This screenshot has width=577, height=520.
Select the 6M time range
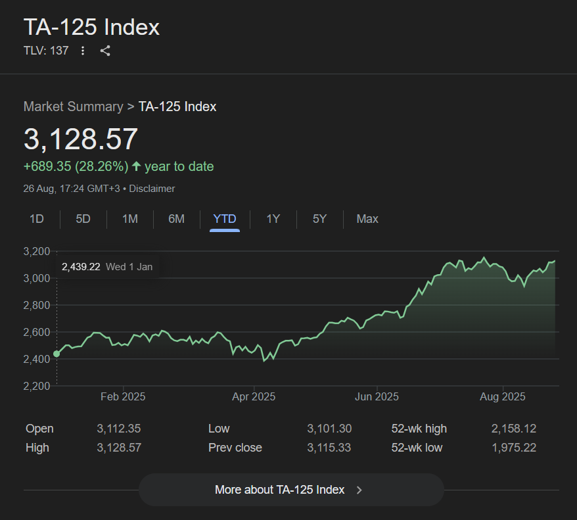pyautogui.click(x=176, y=219)
